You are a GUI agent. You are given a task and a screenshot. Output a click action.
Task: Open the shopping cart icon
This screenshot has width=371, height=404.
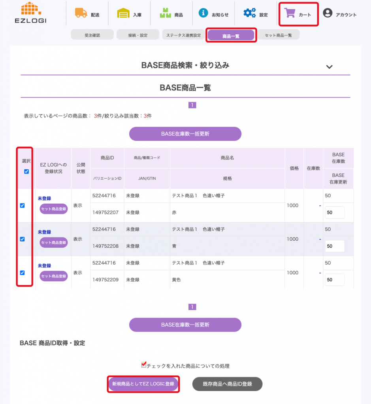[290, 13]
